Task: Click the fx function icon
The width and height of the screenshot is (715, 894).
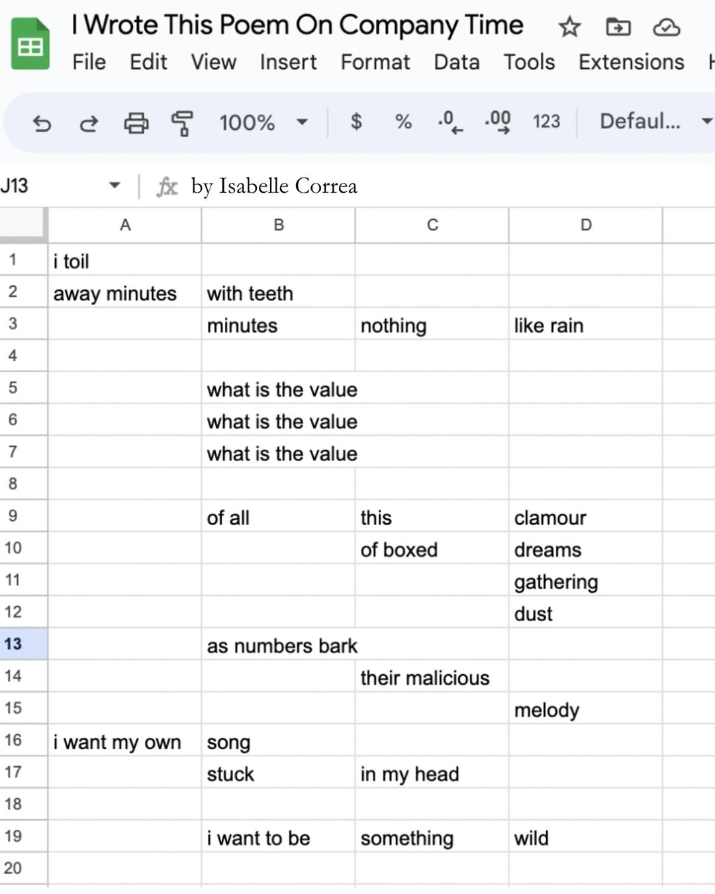Action: point(167,187)
